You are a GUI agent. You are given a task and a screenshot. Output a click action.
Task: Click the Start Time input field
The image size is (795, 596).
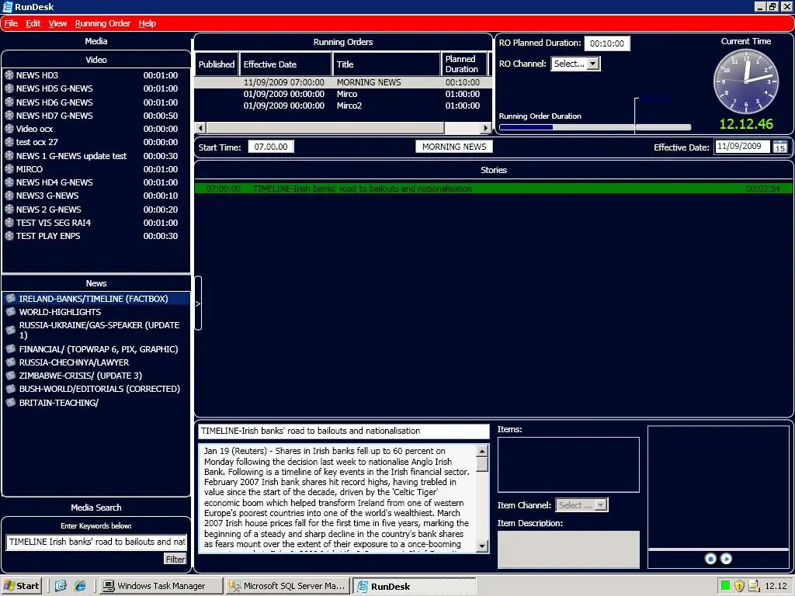pyautogui.click(x=270, y=147)
